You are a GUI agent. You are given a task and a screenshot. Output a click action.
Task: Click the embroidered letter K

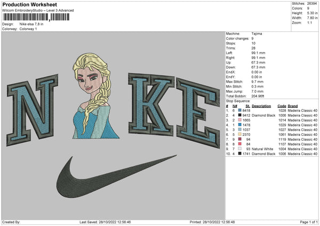coord(151,104)
